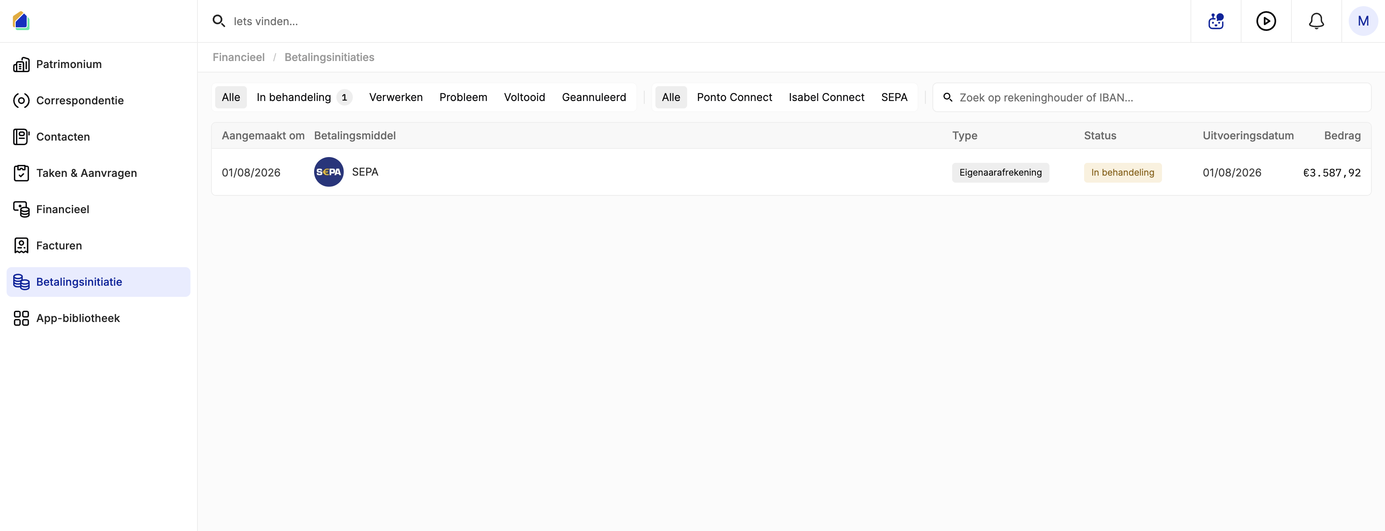The width and height of the screenshot is (1385, 531).
Task: Select Betalingsinitiatie in sidebar
Action: [99, 282]
